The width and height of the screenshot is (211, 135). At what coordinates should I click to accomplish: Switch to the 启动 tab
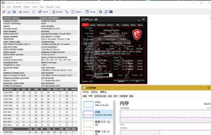[x=110, y=96]
